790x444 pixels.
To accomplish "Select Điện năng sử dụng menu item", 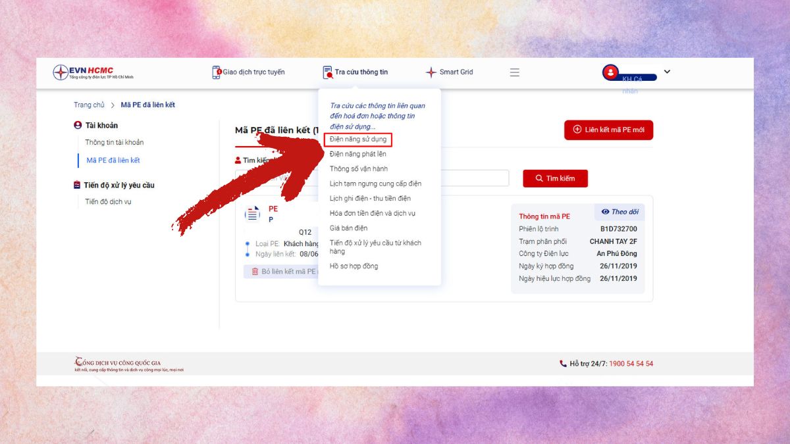I will [x=358, y=139].
